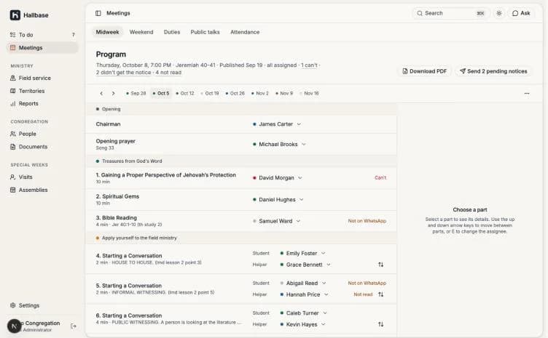Image resolution: width=548 pixels, height=338 pixels.
Task: Focus the Search field
Action: click(x=451, y=13)
